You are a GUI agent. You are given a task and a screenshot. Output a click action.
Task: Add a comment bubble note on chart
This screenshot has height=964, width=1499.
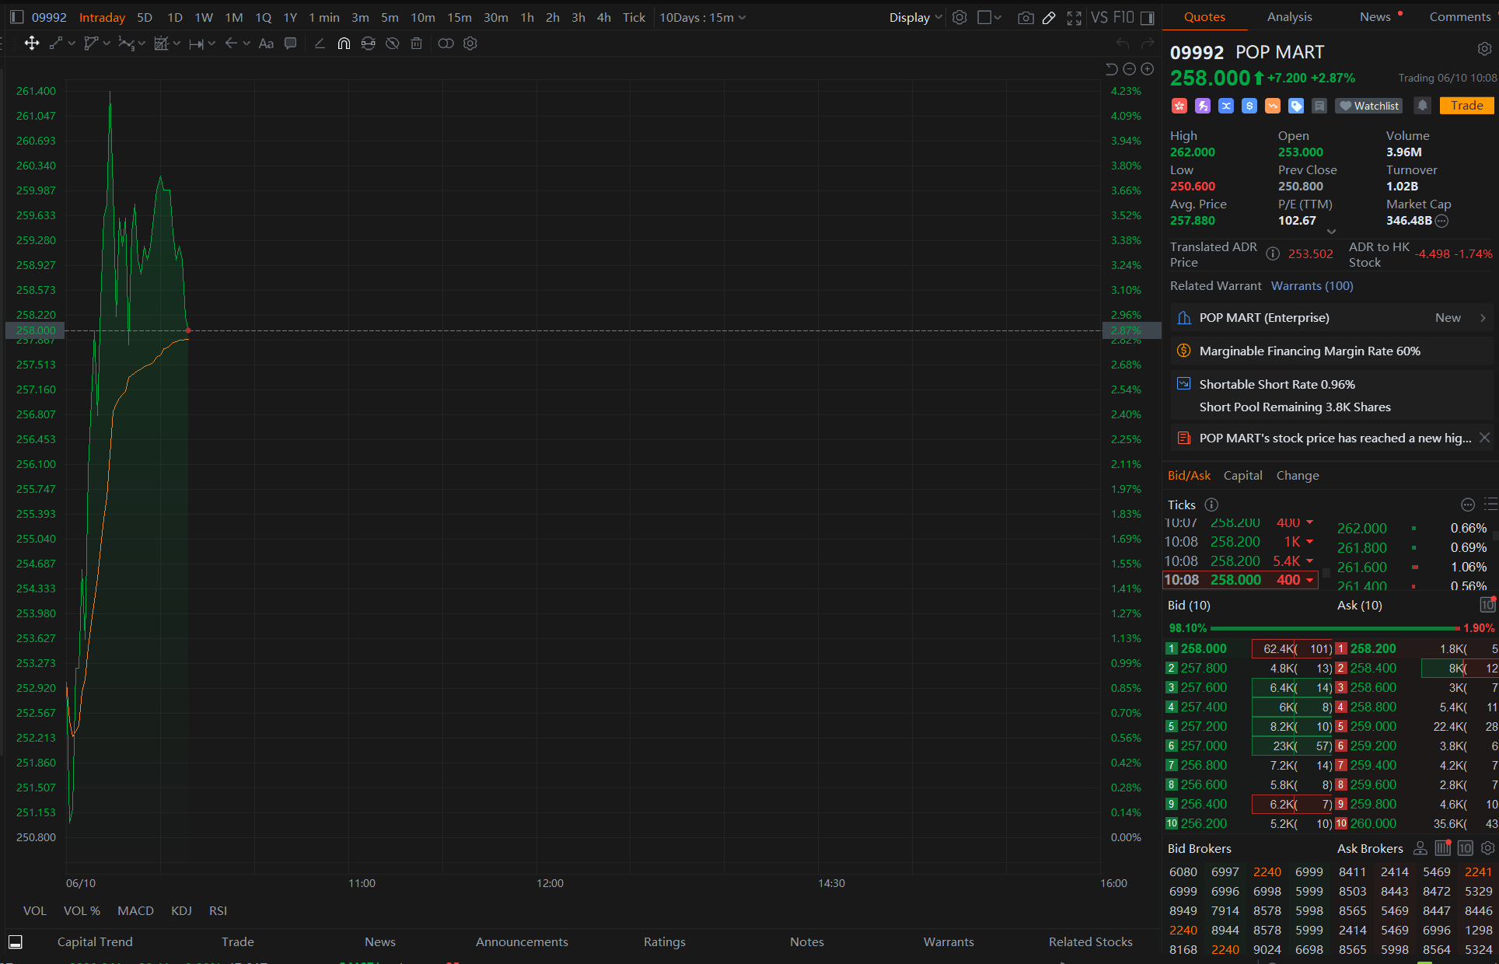291,44
